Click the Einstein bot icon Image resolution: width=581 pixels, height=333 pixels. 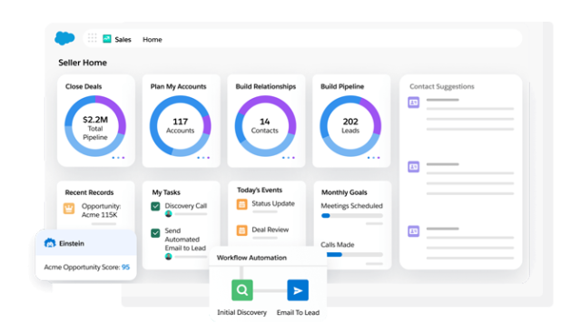point(50,243)
